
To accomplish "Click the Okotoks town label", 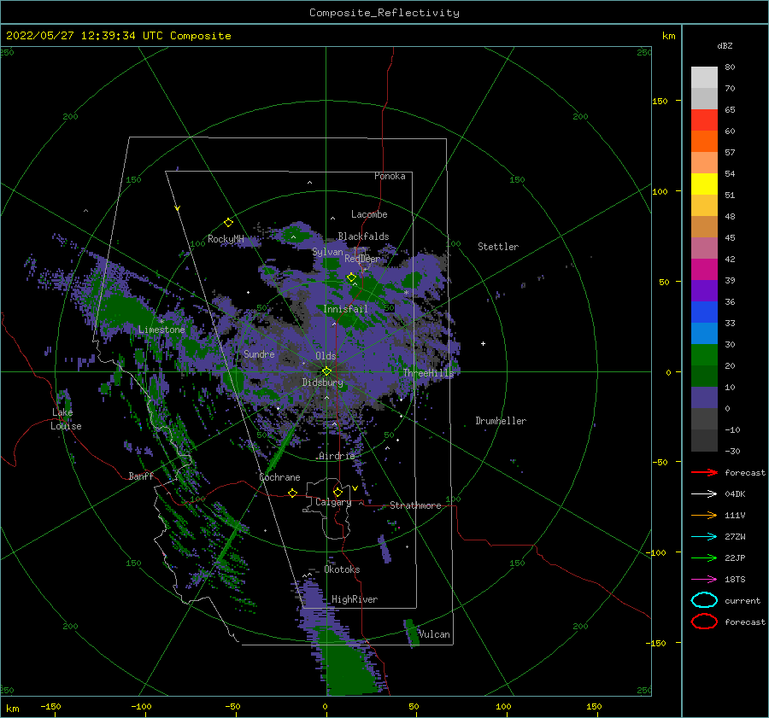I will (342, 569).
